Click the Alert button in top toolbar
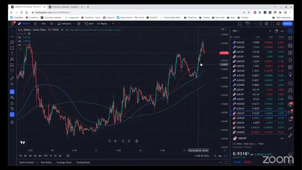 click(89, 24)
